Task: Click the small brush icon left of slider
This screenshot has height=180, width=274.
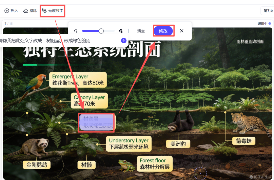Action: point(76,31)
